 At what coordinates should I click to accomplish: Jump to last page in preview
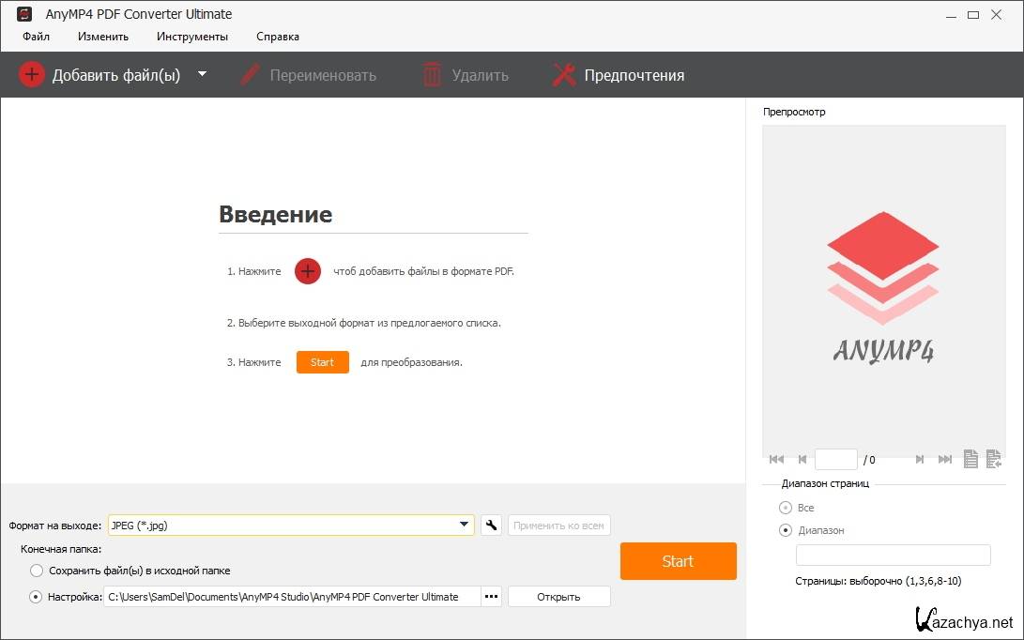945,460
